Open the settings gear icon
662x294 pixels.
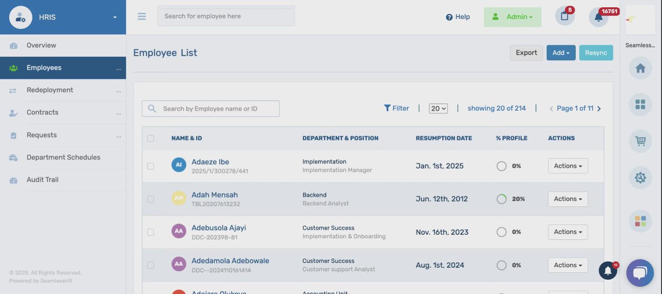click(640, 178)
